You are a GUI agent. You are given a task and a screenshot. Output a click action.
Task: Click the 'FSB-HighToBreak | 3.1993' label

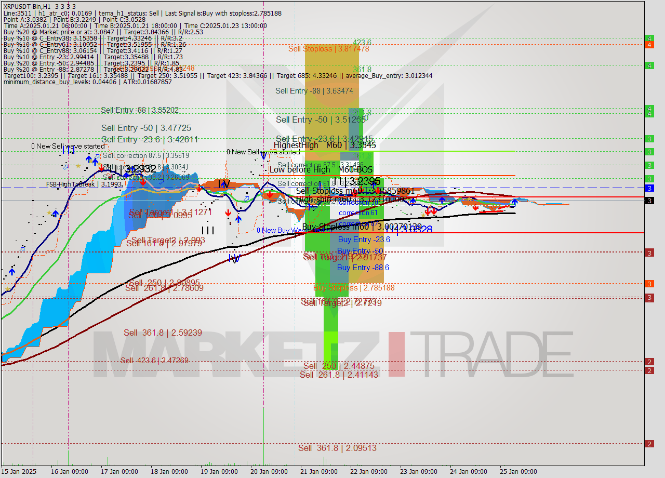coord(84,184)
